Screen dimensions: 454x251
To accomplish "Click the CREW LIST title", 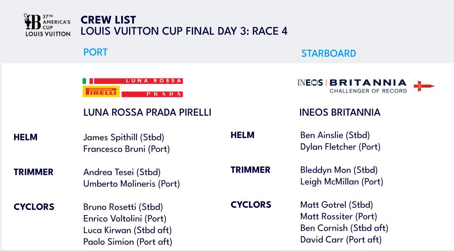I will point(108,20).
